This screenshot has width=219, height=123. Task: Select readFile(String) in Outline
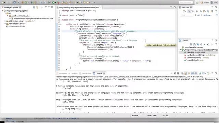tap(196, 52)
